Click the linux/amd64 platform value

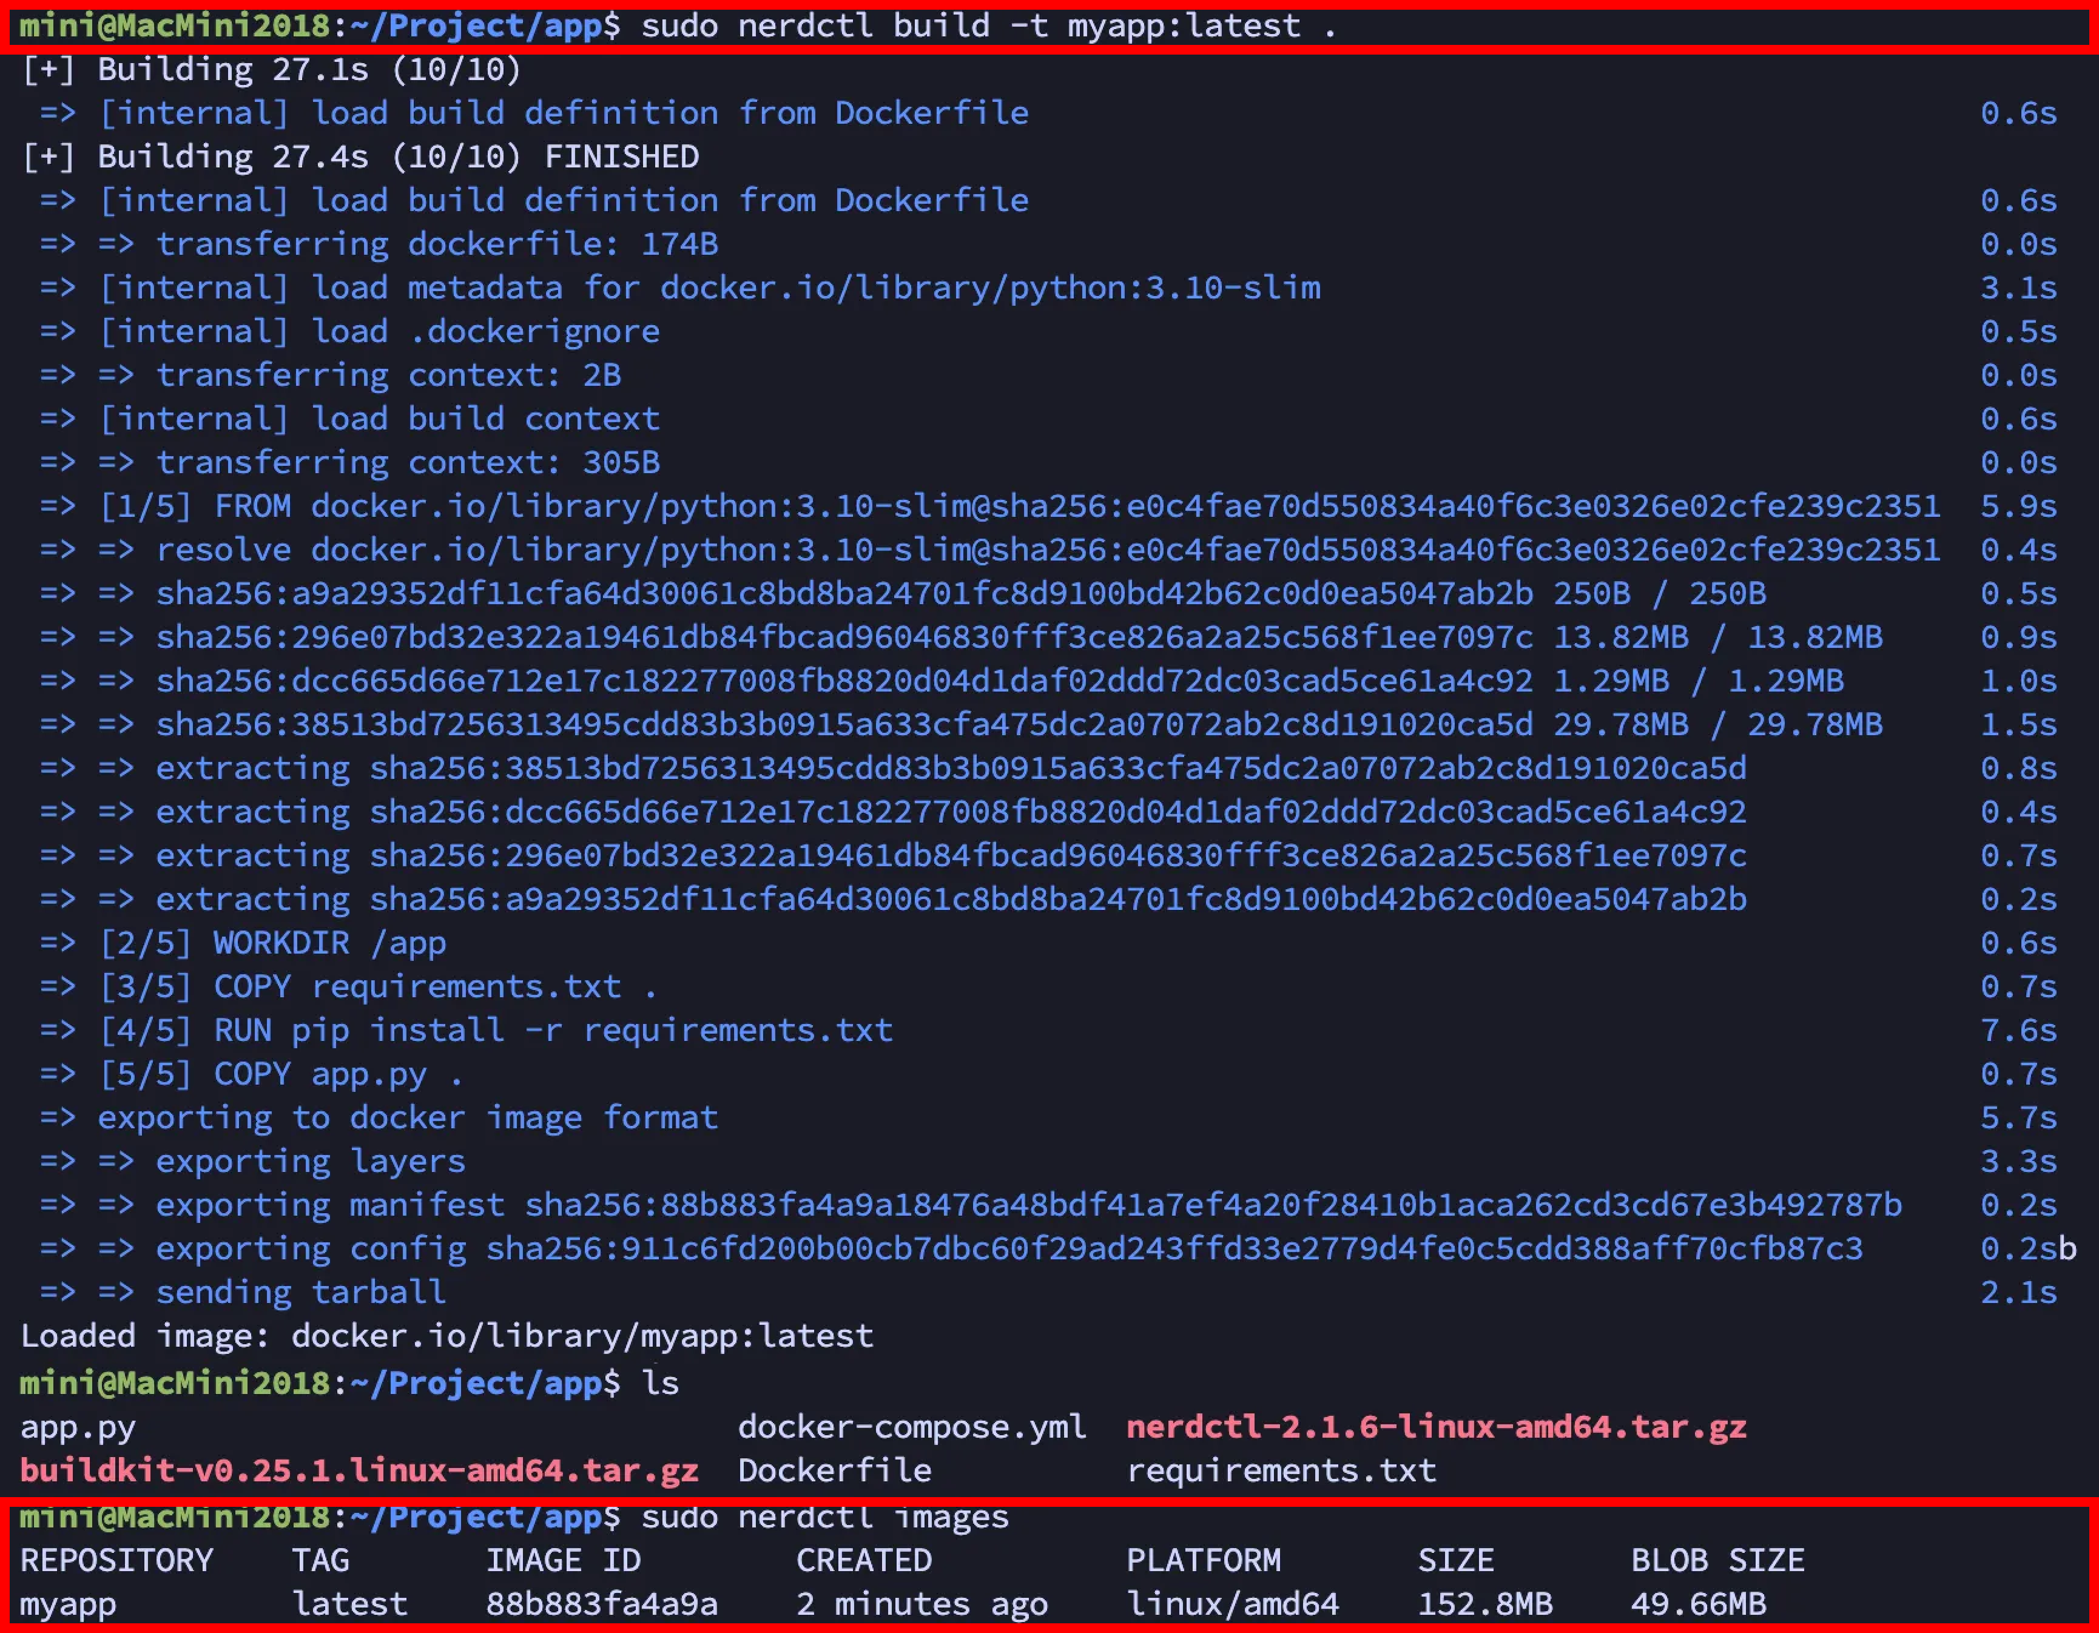click(x=1232, y=1603)
